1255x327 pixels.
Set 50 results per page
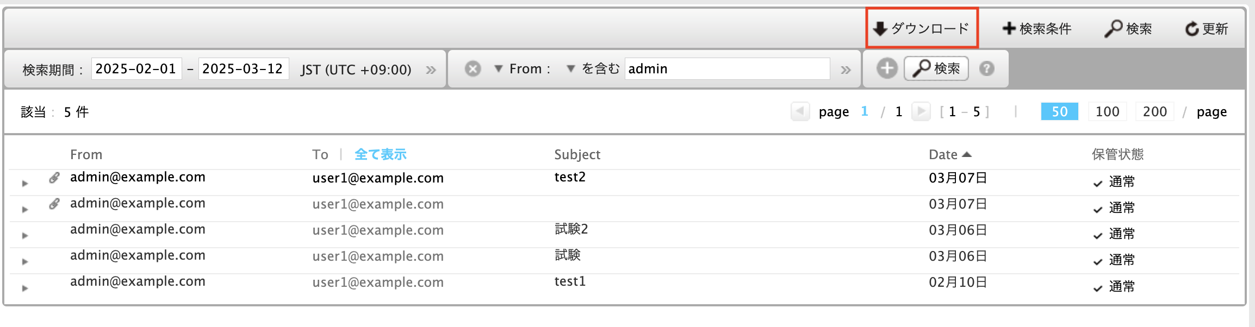1059,112
